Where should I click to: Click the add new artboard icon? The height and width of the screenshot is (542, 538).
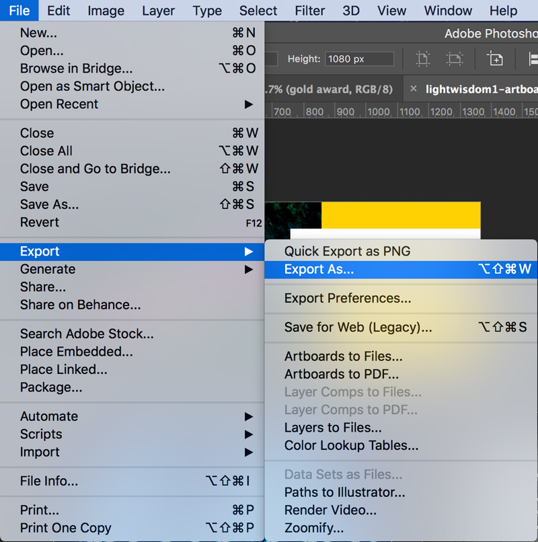tap(495, 59)
